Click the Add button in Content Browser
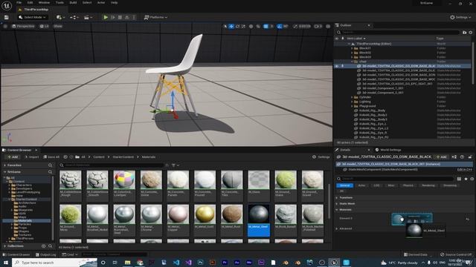 pyautogui.click(x=13, y=156)
